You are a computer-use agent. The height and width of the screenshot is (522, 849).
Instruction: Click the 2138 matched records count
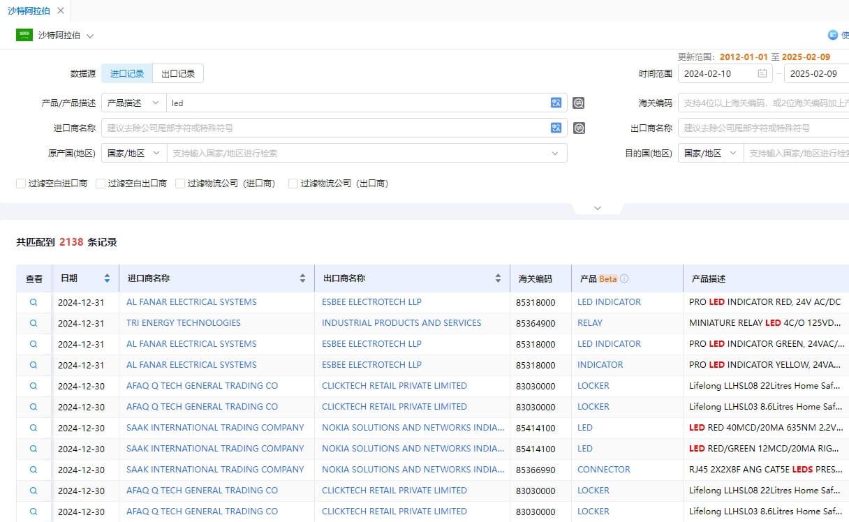click(x=71, y=242)
